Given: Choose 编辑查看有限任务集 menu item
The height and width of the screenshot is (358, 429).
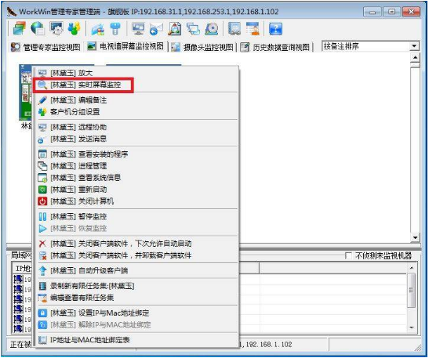Looking at the screenshot, I should click(136, 298).
